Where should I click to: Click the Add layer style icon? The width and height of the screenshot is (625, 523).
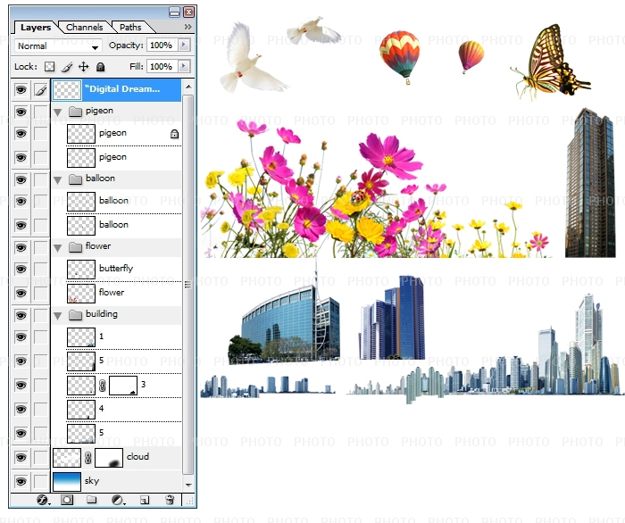(x=41, y=501)
